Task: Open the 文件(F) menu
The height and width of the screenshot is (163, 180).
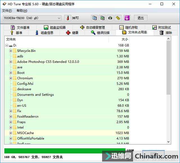Action: point(7,11)
